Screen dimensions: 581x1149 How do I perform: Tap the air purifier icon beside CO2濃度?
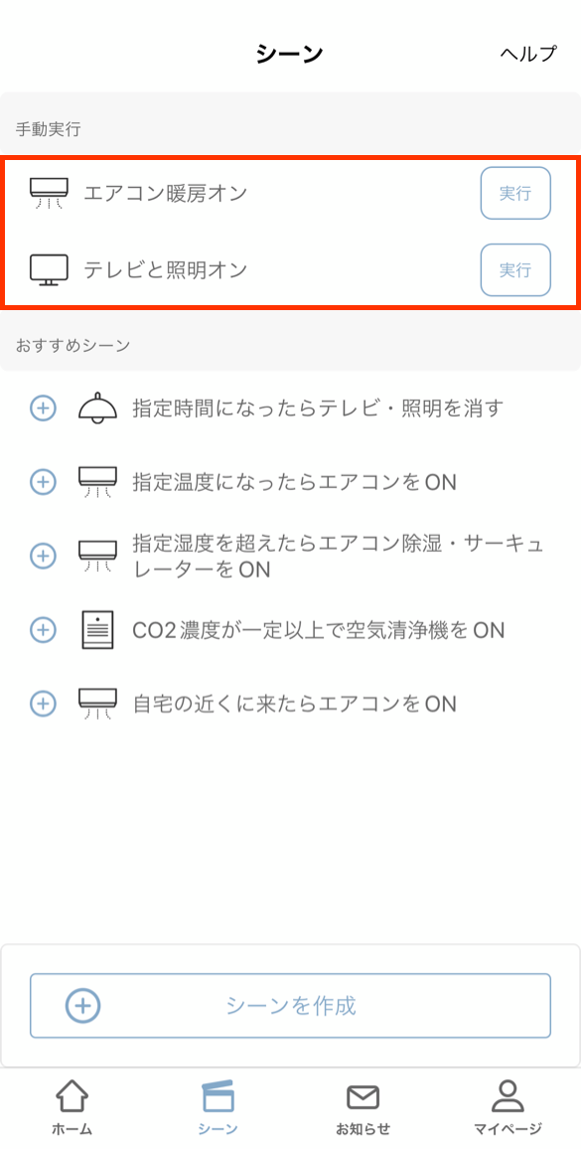point(97,629)
